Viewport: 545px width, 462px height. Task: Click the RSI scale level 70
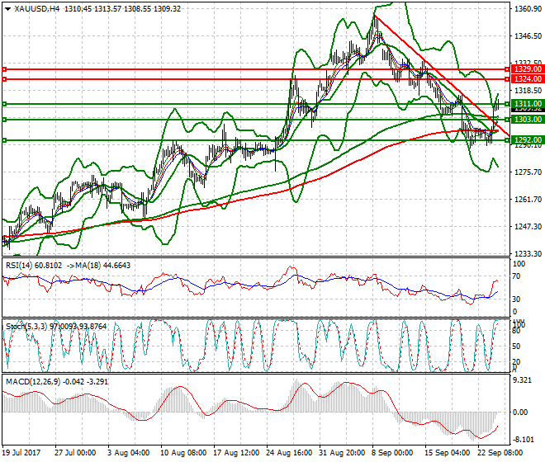click(x=517, y=276)
